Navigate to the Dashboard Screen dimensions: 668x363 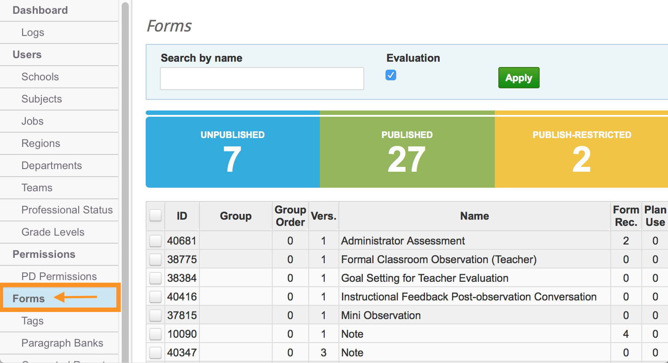point(40,10)
